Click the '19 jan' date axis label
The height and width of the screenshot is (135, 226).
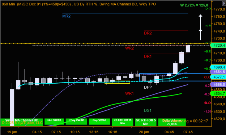coord(12,132)
